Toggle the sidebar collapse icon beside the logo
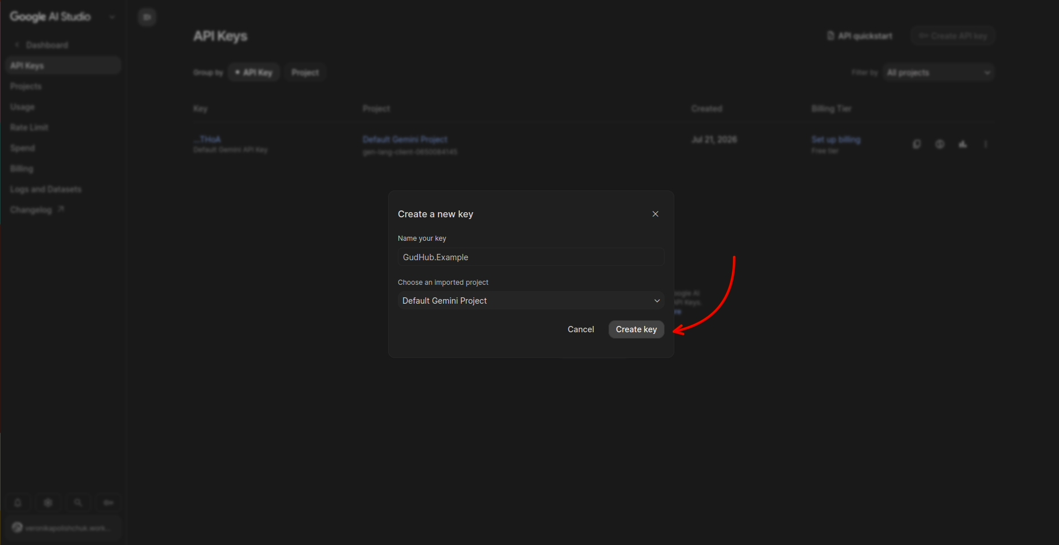 point(147,17)
